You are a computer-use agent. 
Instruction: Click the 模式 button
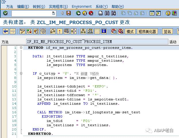(x=130, y=31)
